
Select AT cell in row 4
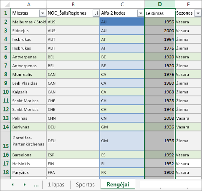point(122,39)
